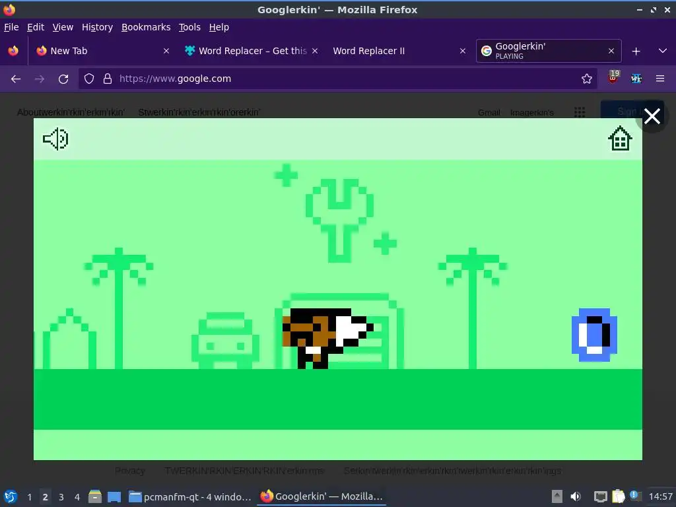Open Firefox hamburger application menu
The height and width of the screenshot is (507, 676).
click(x=660, y=79)
